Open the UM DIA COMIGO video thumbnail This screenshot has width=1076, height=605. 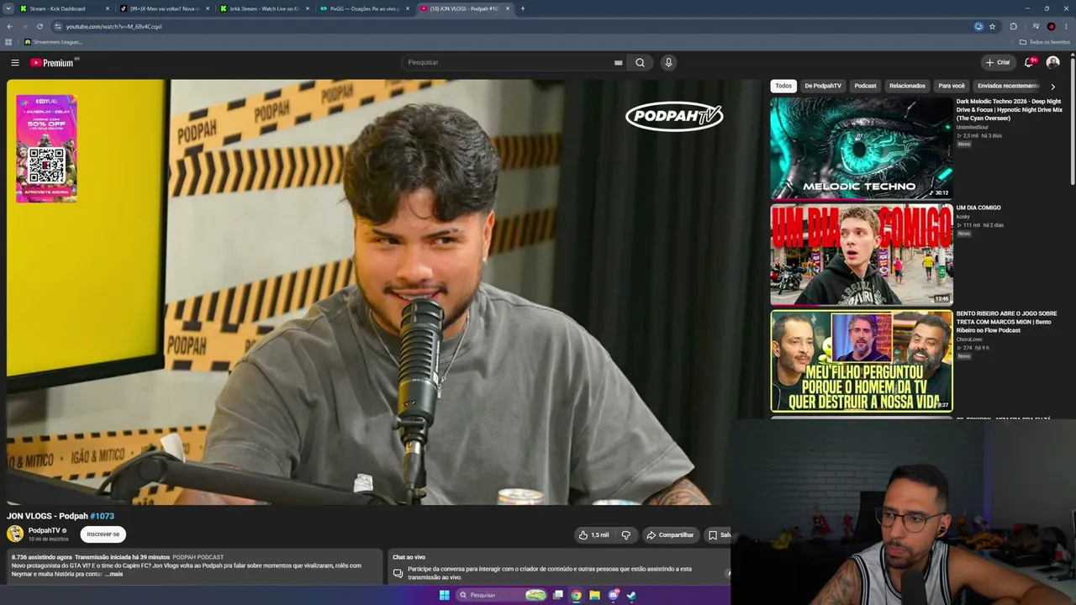tap(862, 255)
